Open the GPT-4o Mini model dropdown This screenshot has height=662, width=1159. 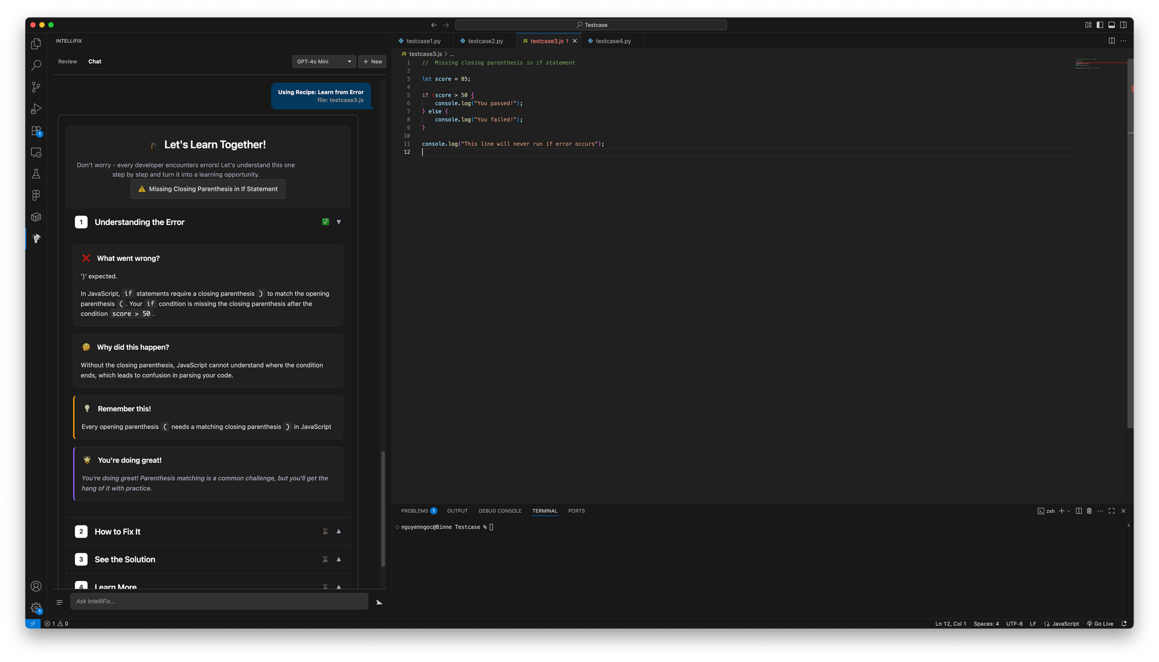(324, 62)
